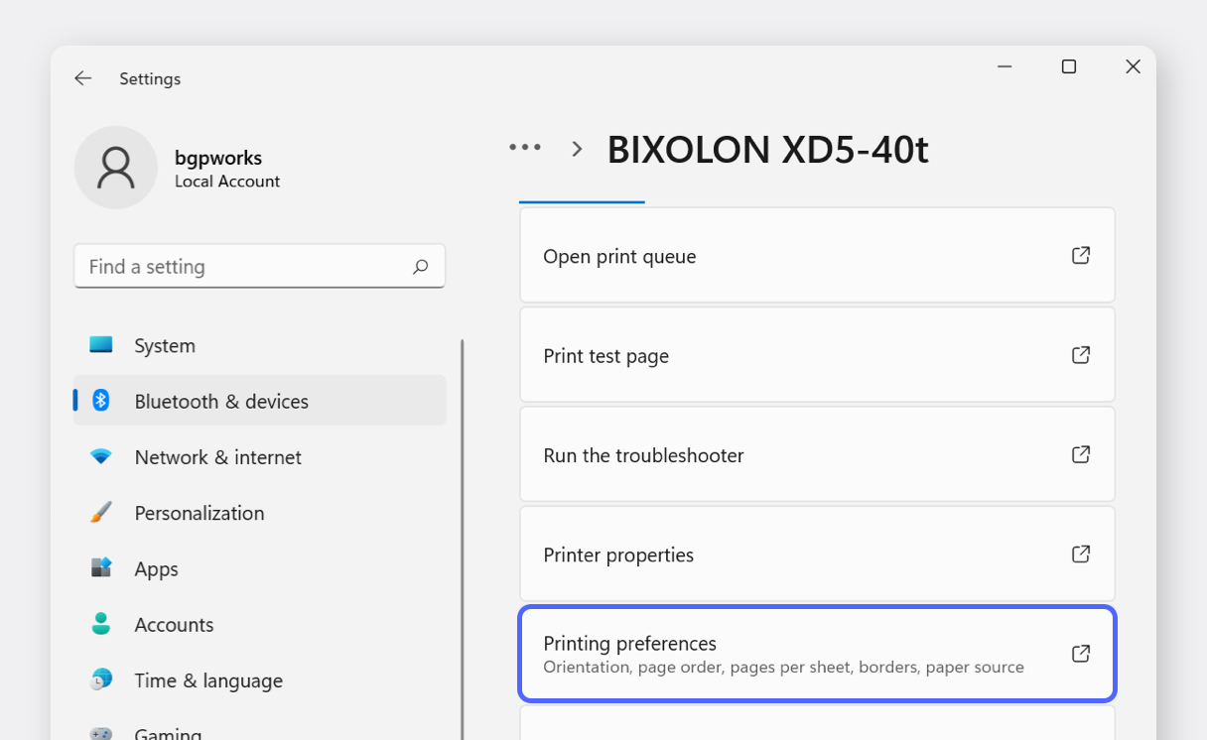
Task: Click the bgpworks profile avatar
Action: (116, 168)
